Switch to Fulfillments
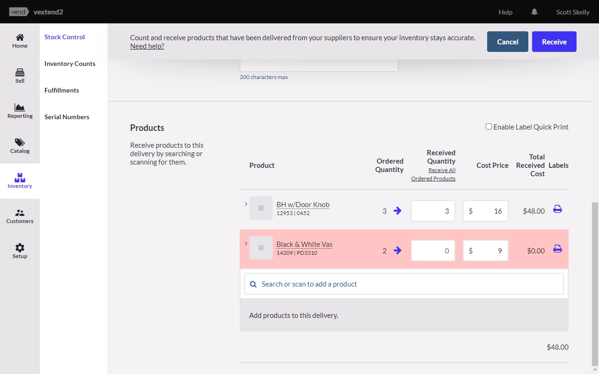Image resolution: width=599 pixels, height=374 pixels. click(61, 90)
